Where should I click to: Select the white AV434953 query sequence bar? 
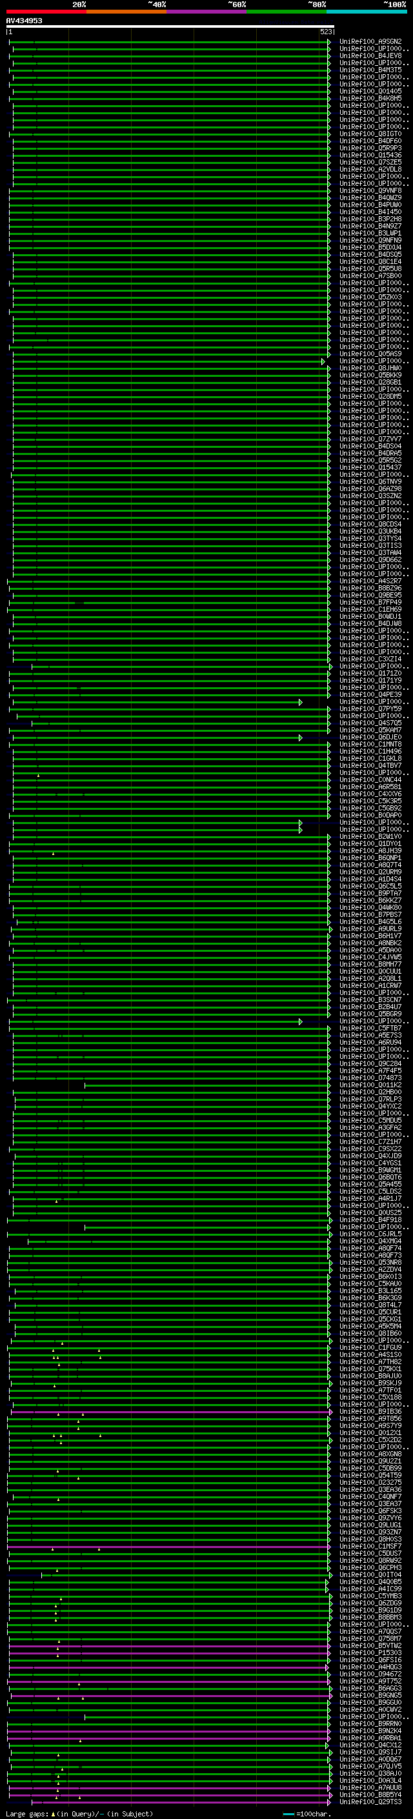click(170, 26)
